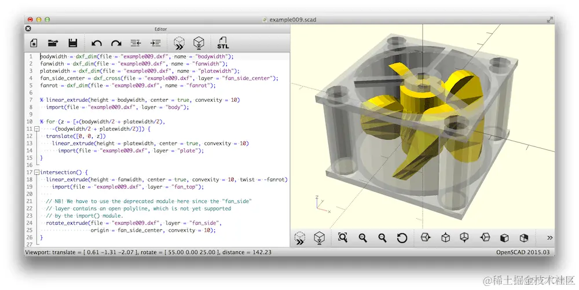Click line number 20 in the gutter
Screen dimensions: 579x290
tap(30, 194)
